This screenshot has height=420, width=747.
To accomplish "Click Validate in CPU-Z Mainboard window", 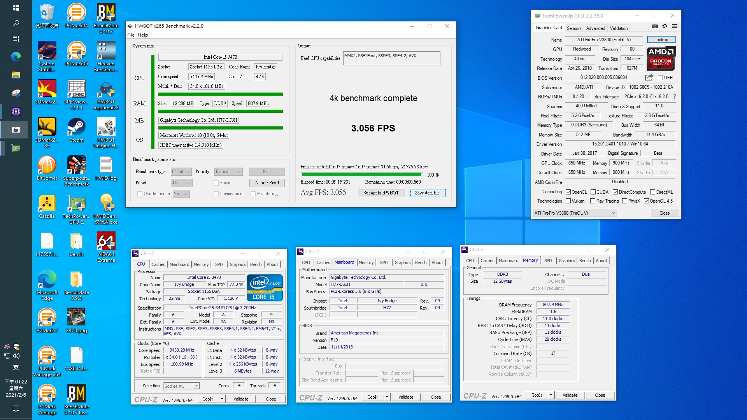I will pyautogui.click(x=406, y=397).
